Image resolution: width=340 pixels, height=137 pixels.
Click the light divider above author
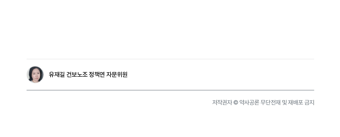(170, 59)
